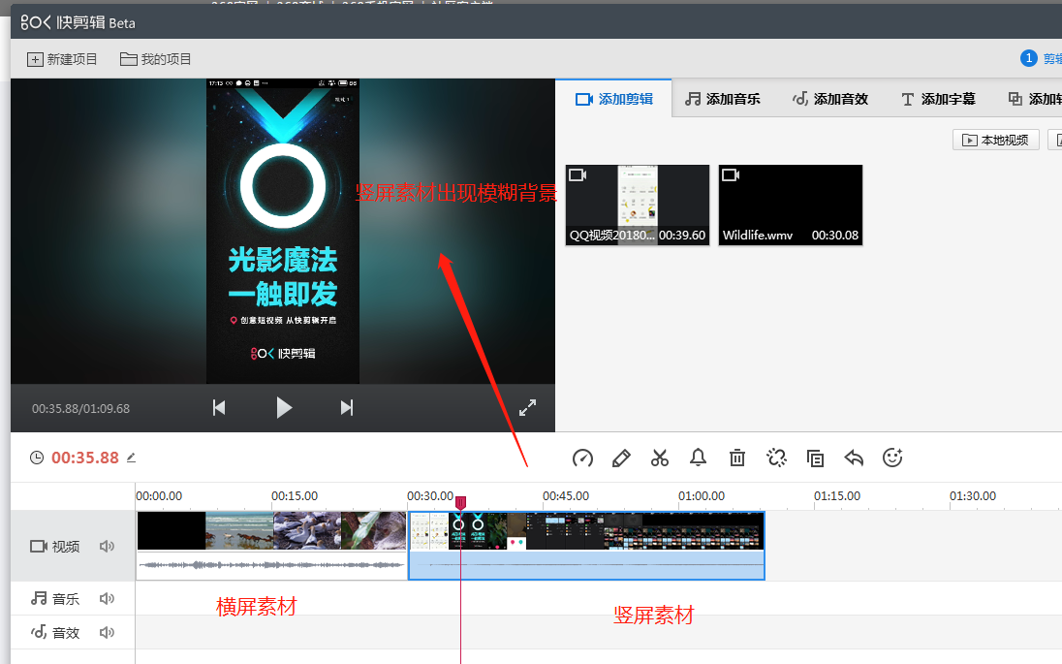Click the bell icon in toolbar
This screenshot has width=1062, height=664.
[698, 458]
